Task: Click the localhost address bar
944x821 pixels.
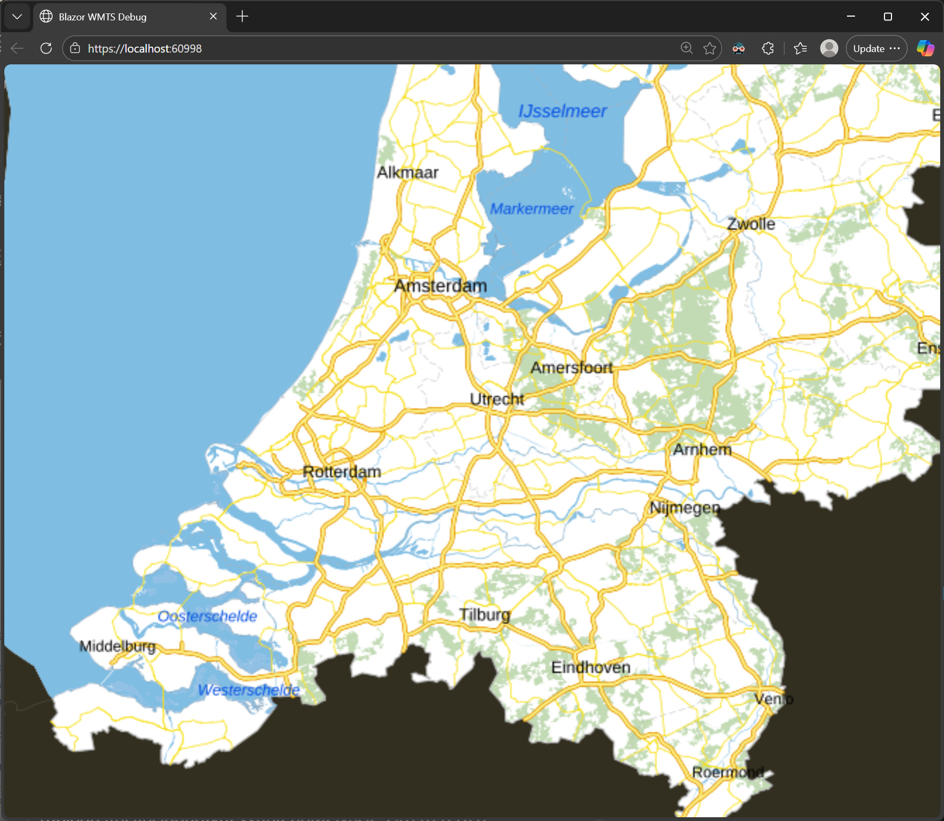Action: (x=375, y=48)
